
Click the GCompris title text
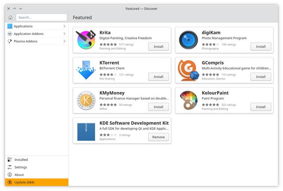pyautogui.click(x=213, y=63)
